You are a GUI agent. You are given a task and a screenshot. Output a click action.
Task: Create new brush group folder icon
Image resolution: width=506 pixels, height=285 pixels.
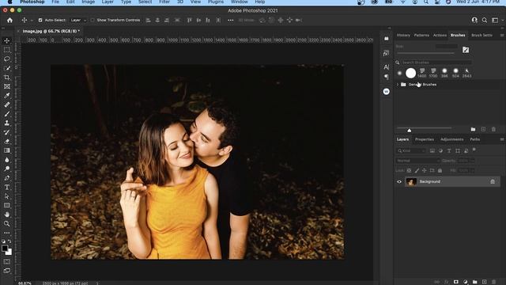pos(473,129)
